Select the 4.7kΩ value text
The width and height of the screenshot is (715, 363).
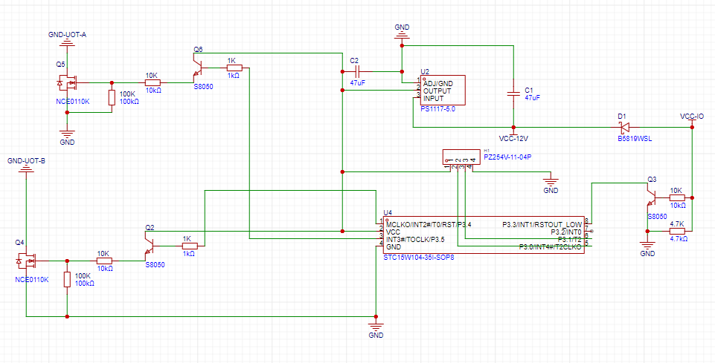(678, 238)
